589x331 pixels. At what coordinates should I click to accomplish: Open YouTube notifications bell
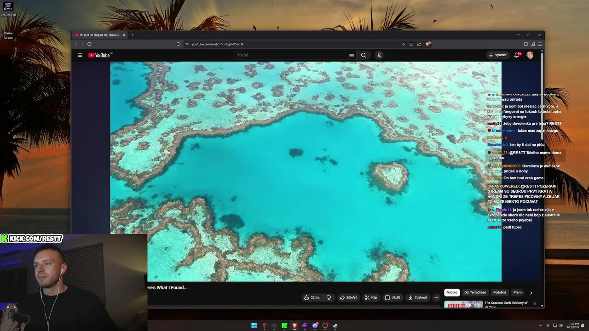tap(517, 55)
